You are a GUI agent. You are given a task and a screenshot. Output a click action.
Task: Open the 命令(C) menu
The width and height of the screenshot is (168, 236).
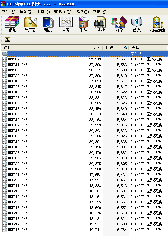pos(26,12)
